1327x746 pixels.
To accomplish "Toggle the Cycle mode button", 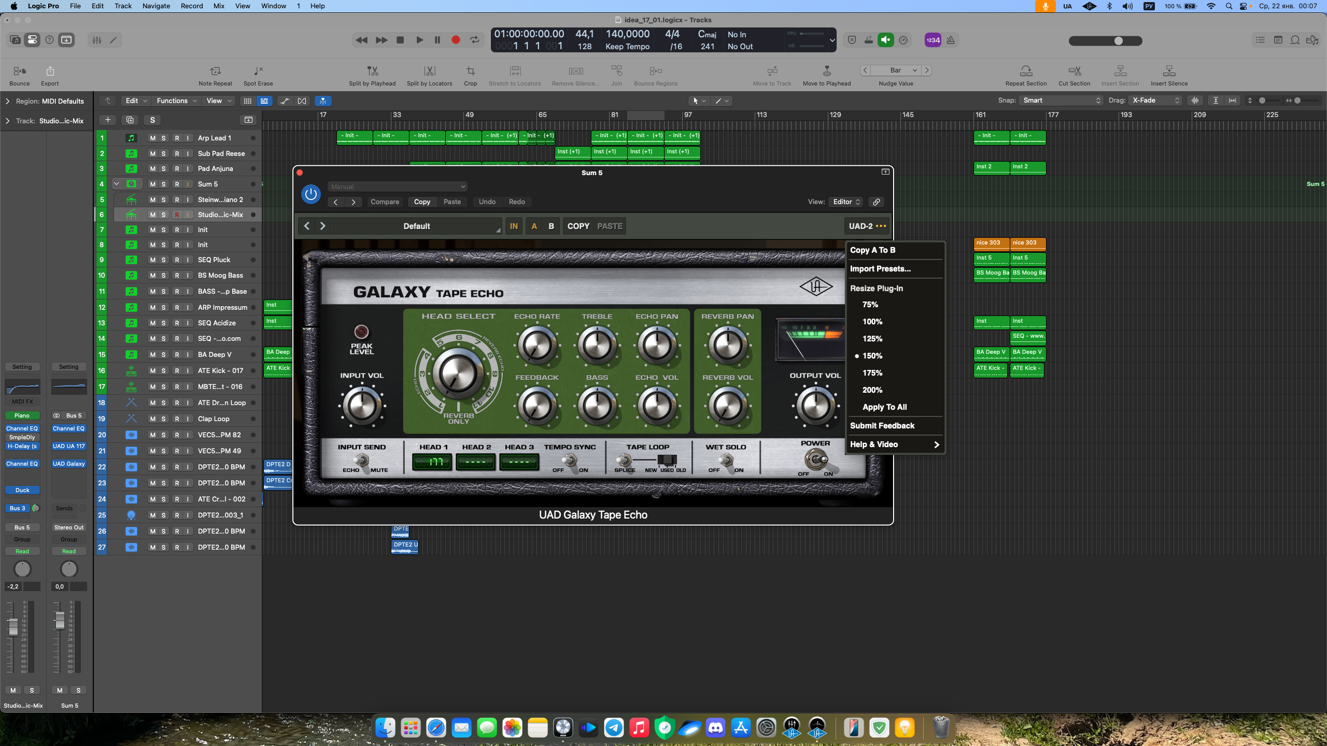I will pos(474,40).
